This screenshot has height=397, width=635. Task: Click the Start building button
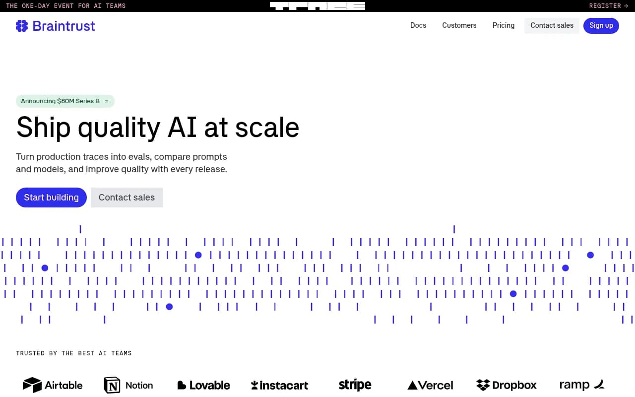[x=51, y=198]
